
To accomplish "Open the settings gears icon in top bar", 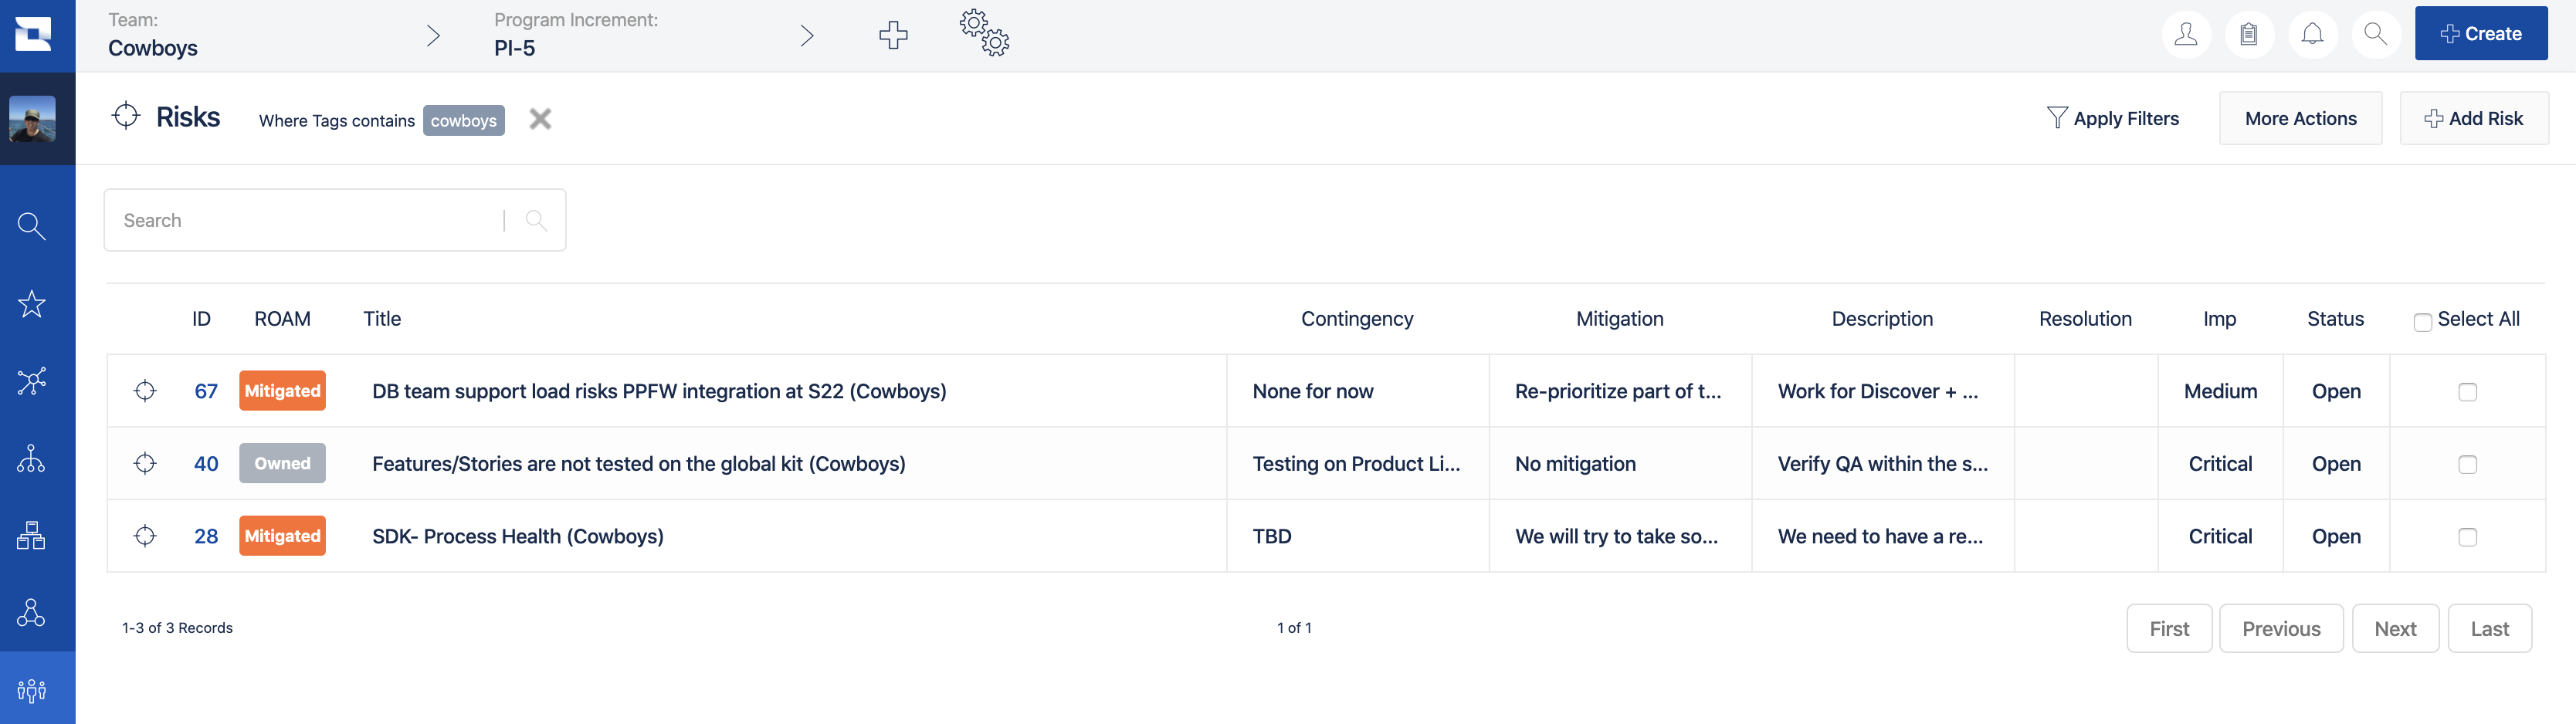I will [x=984, y=33].
